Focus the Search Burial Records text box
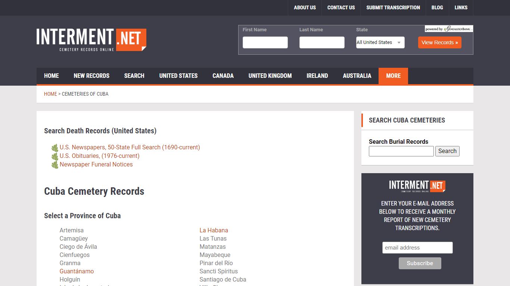510x286 pixels. 401,151
